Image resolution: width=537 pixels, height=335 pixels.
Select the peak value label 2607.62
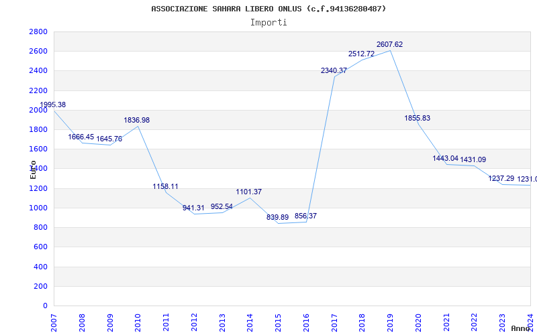click(390, 44)
